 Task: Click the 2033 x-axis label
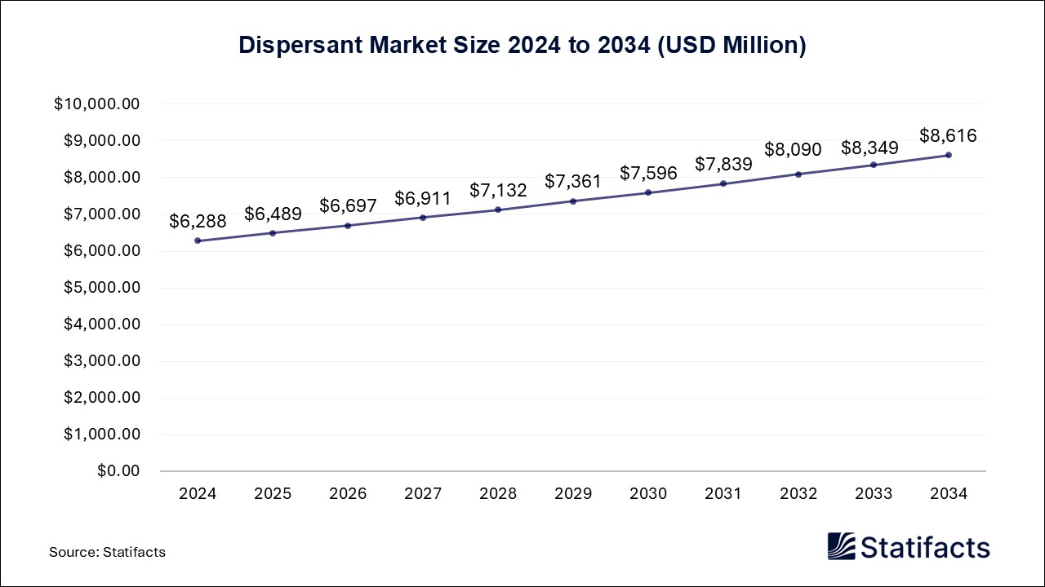point(874,494)
